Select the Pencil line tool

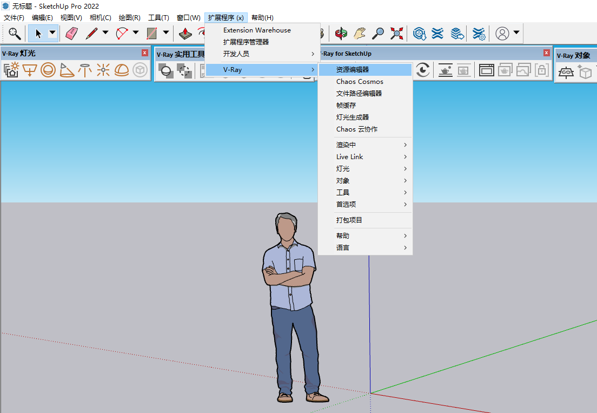click(91, 34)
